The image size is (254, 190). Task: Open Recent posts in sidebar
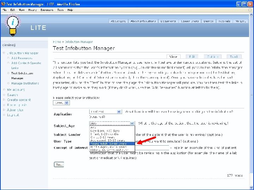pos(17,105)
